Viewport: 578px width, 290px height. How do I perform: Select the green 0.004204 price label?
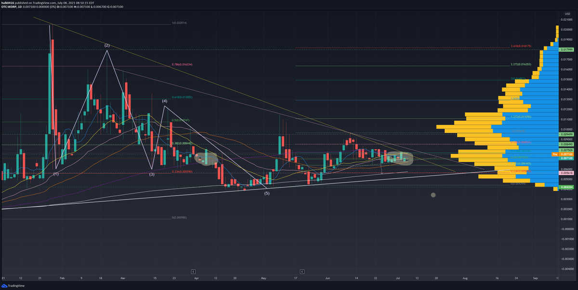point(566,187)
